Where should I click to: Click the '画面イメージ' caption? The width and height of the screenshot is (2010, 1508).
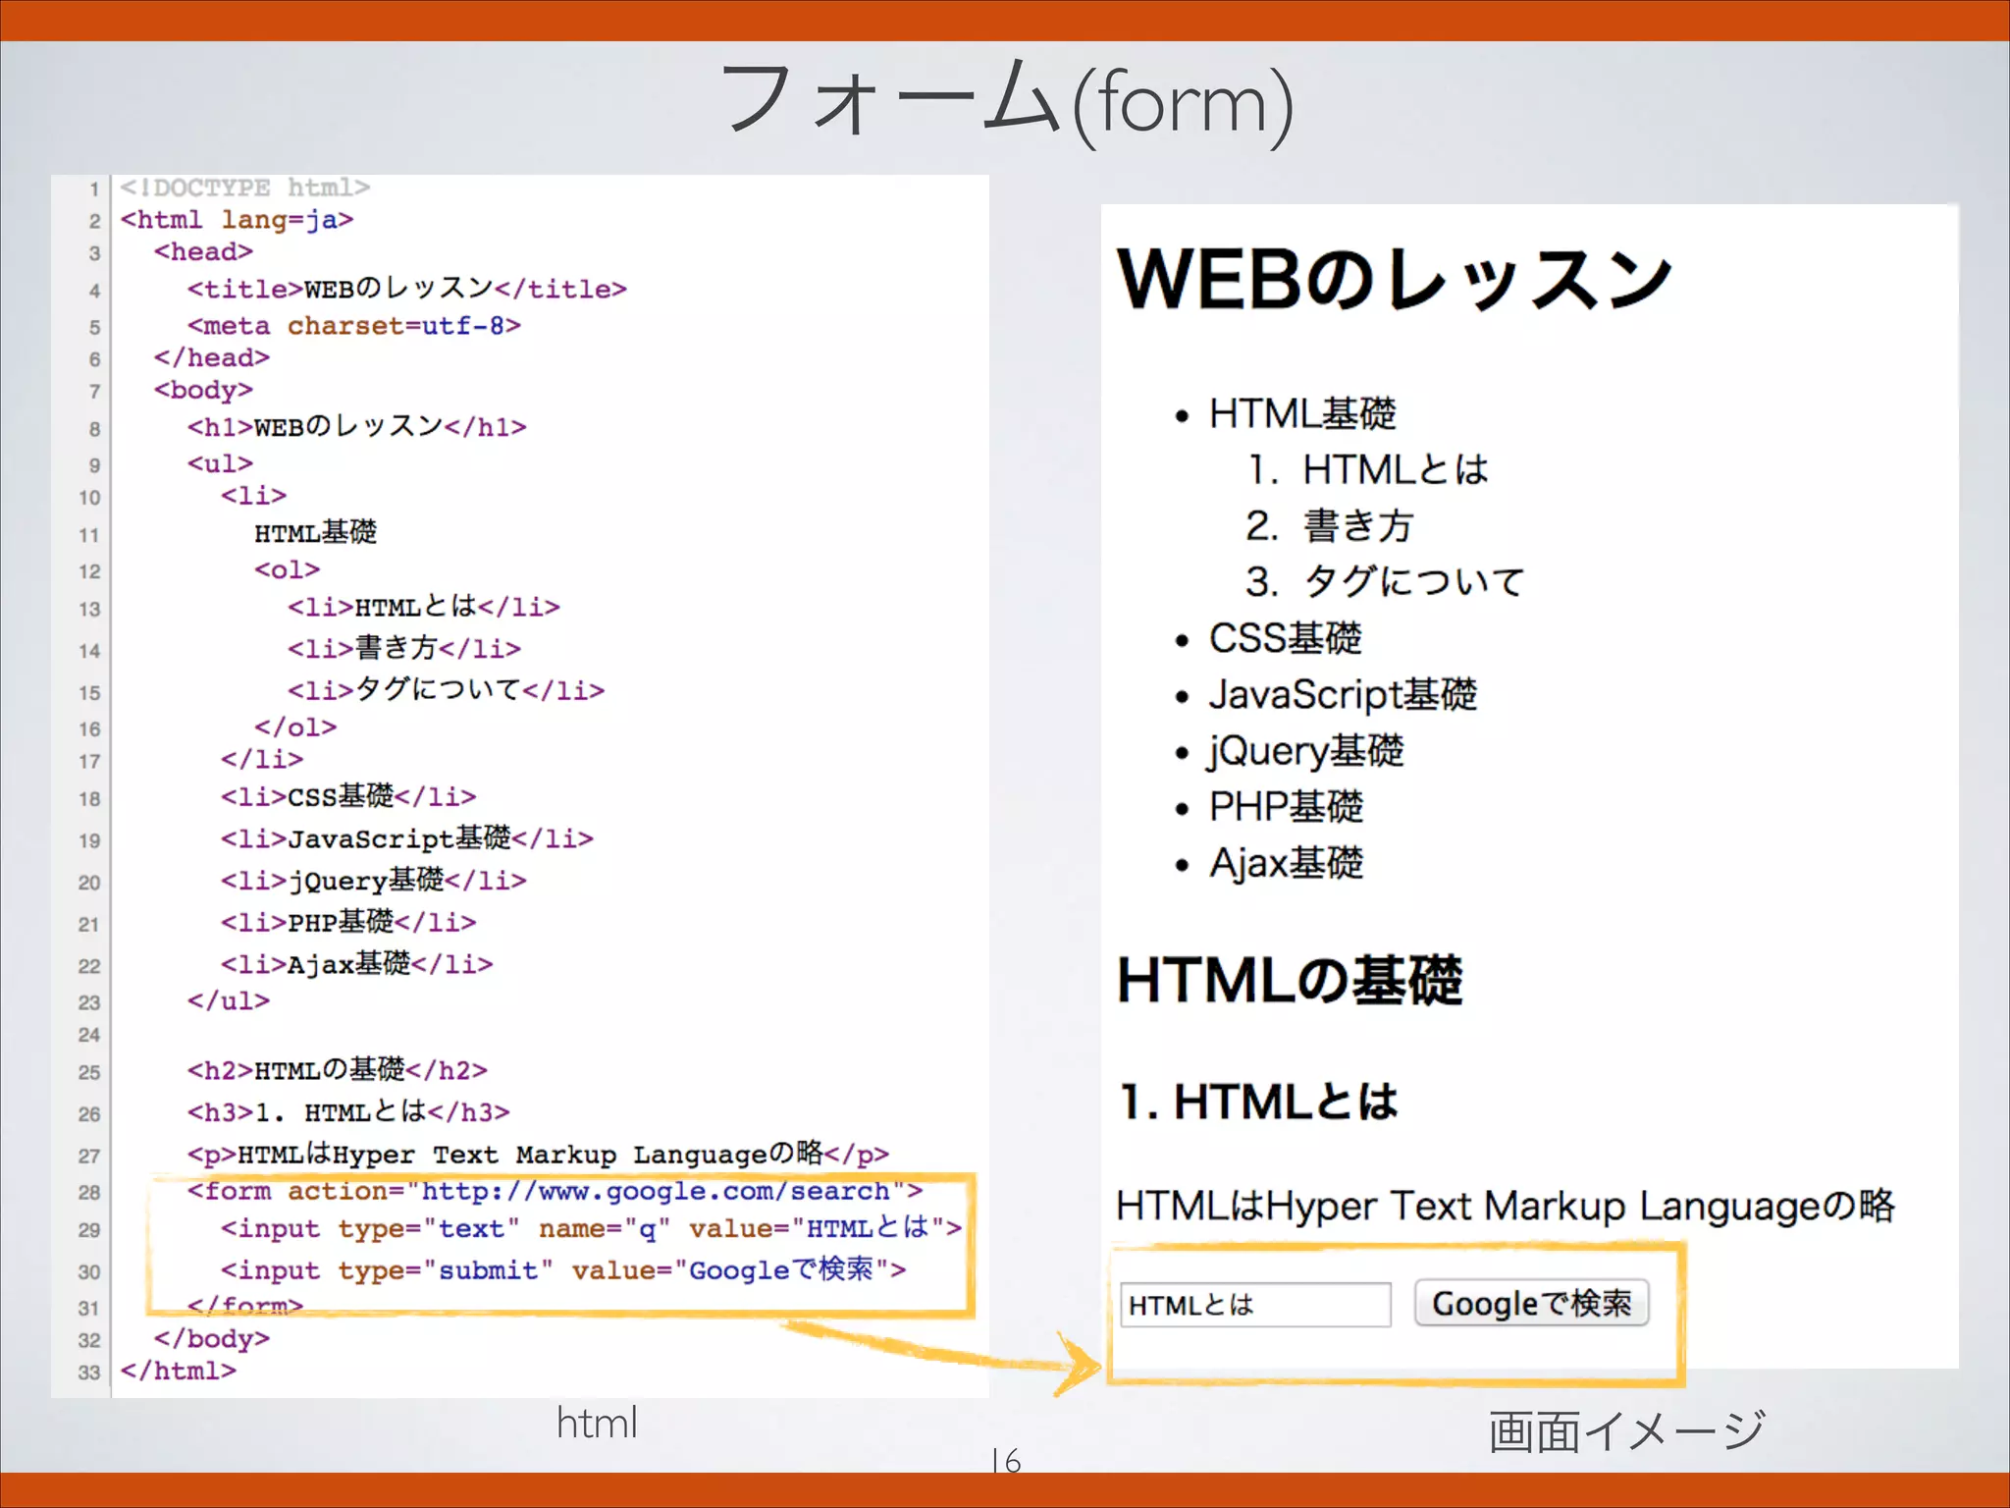click(1626, 1430)
